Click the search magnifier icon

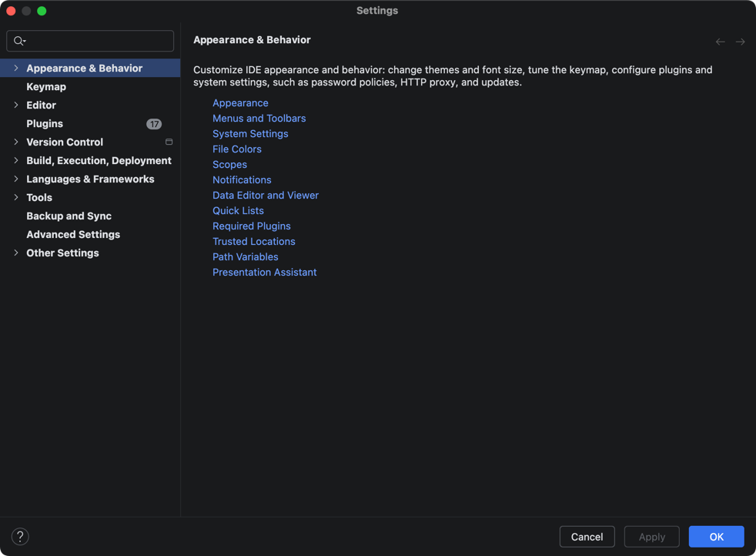click(19, 41)
